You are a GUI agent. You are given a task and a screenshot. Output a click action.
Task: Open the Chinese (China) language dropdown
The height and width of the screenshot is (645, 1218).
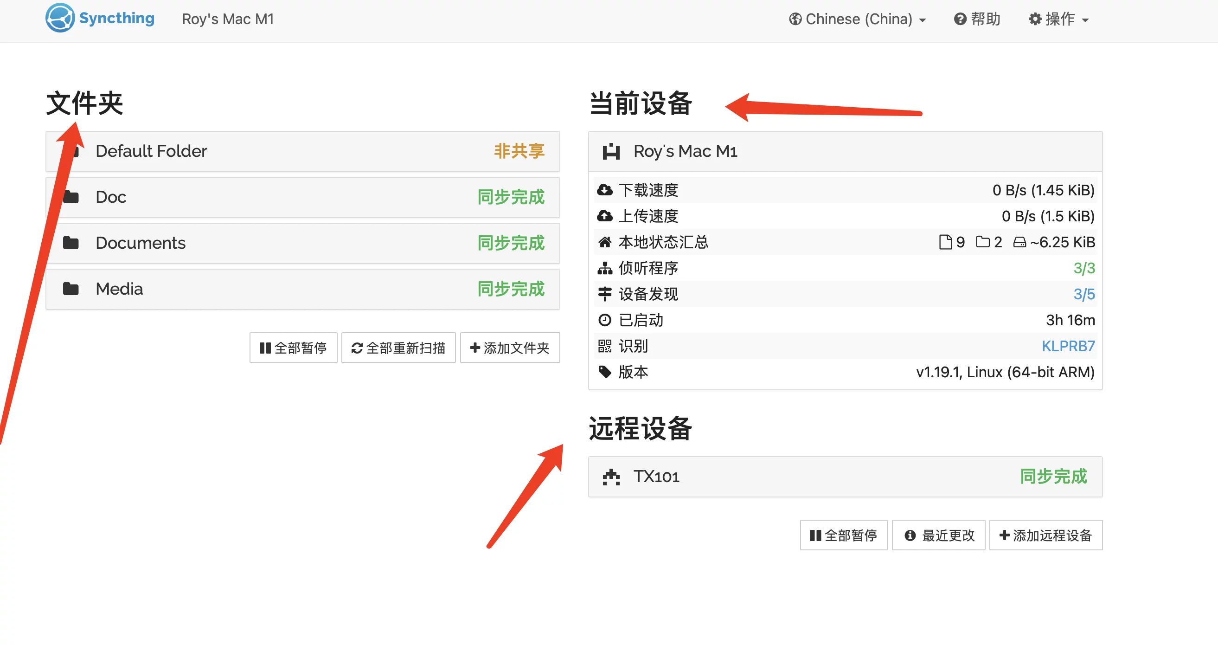click(x=858, y=19)
